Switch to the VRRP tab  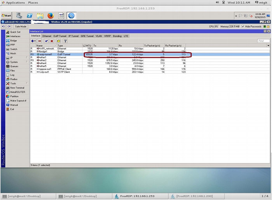(x=107, y=36)
